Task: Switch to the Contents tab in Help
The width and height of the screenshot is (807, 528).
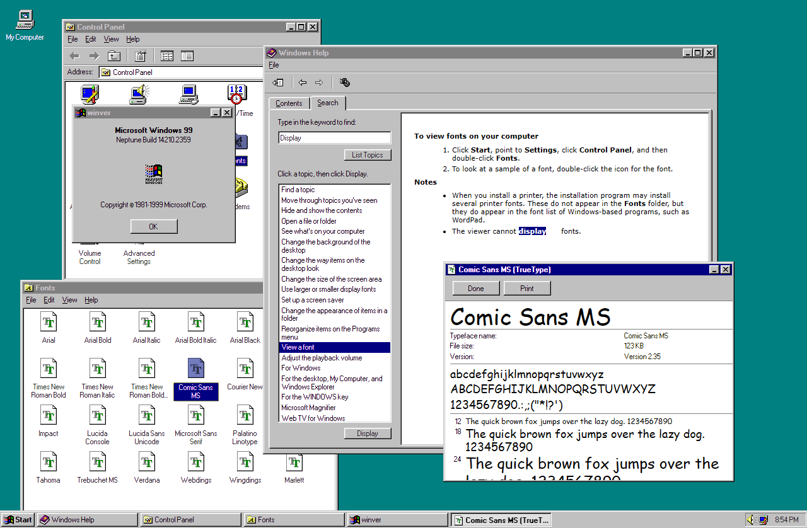Action: 289,103
